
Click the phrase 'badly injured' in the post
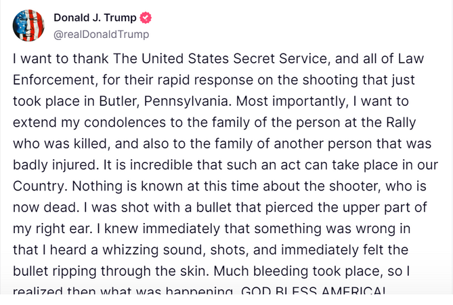pos(54,165)
